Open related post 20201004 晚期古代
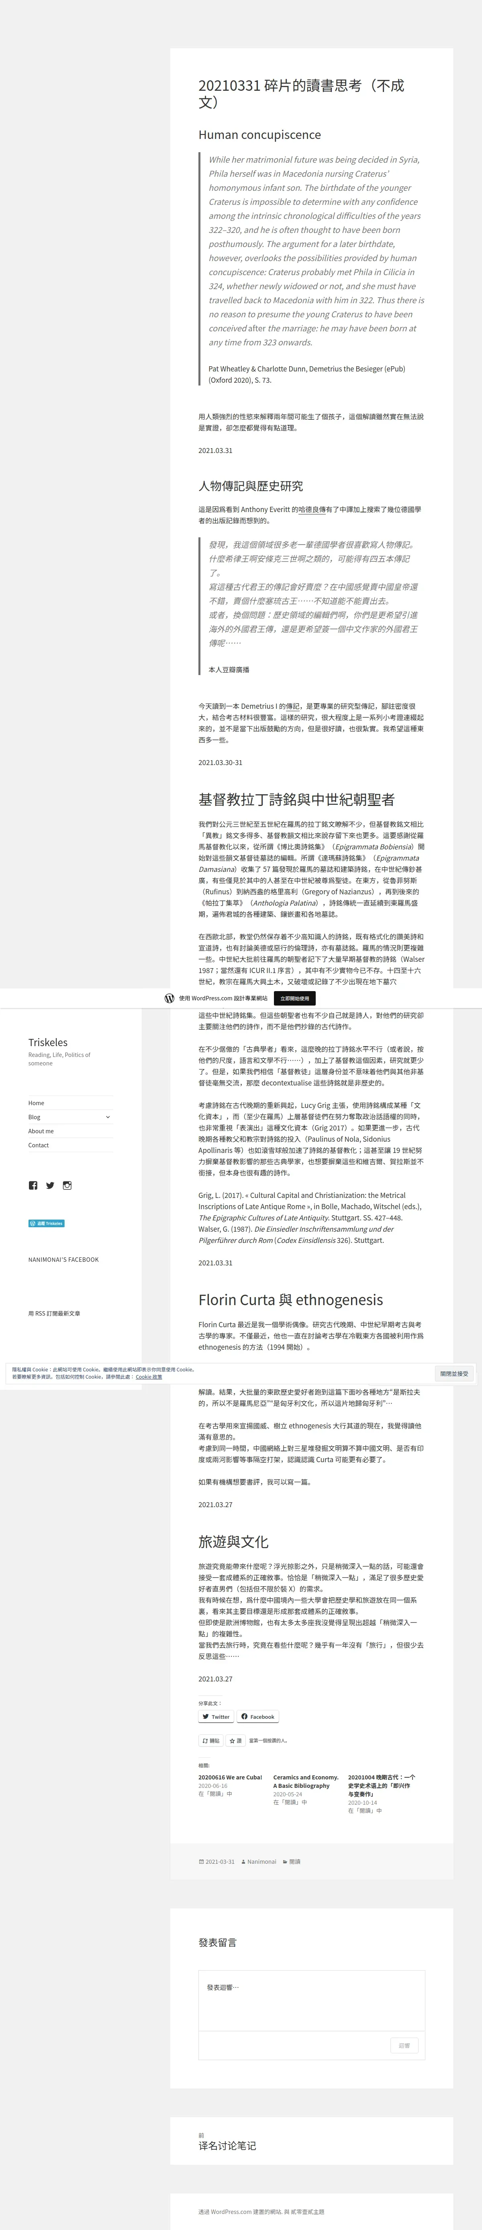Screen dimensions: 482x2230 click(382, 1785)
